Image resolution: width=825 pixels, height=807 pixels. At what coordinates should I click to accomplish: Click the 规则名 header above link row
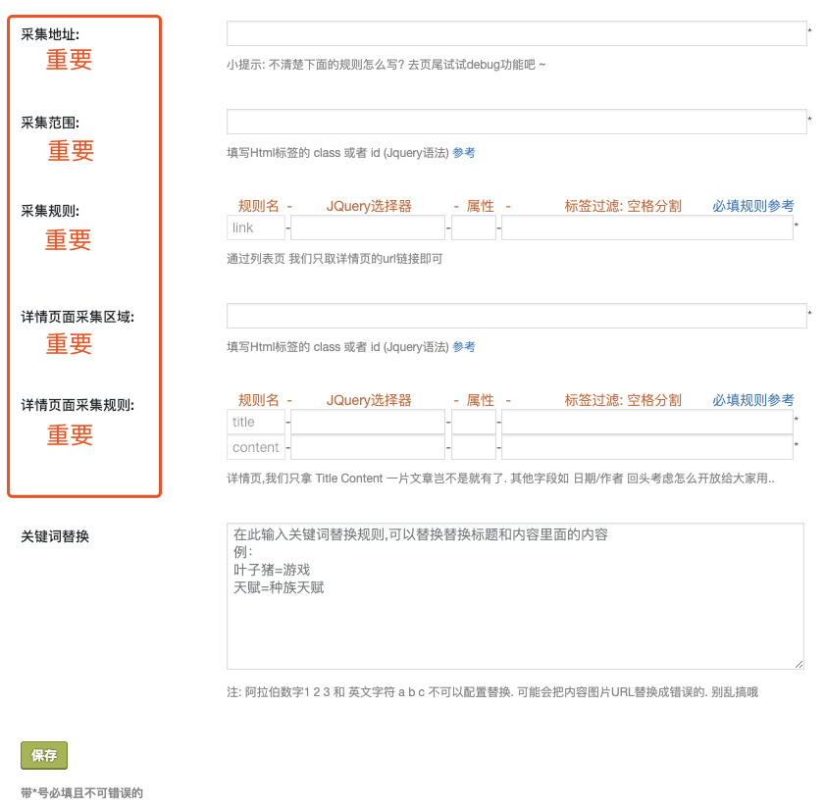coord(258,206)
